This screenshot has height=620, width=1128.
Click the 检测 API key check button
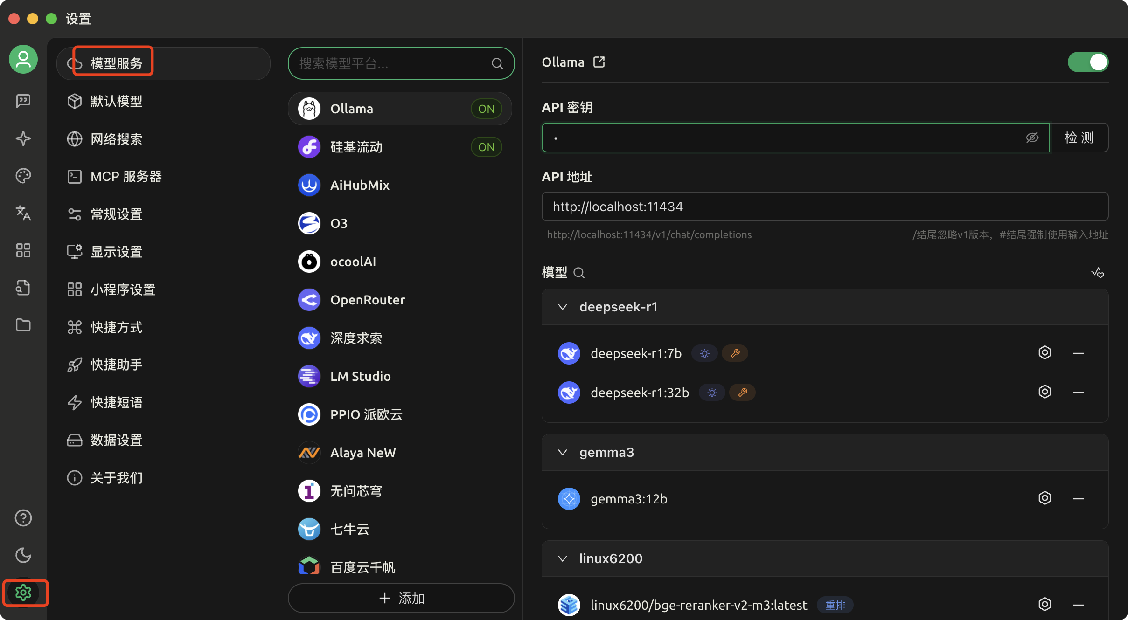click(1079, 138)
